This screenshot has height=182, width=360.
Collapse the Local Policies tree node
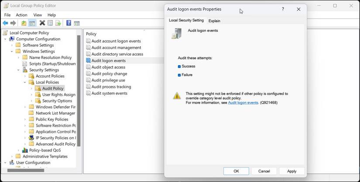25,82
